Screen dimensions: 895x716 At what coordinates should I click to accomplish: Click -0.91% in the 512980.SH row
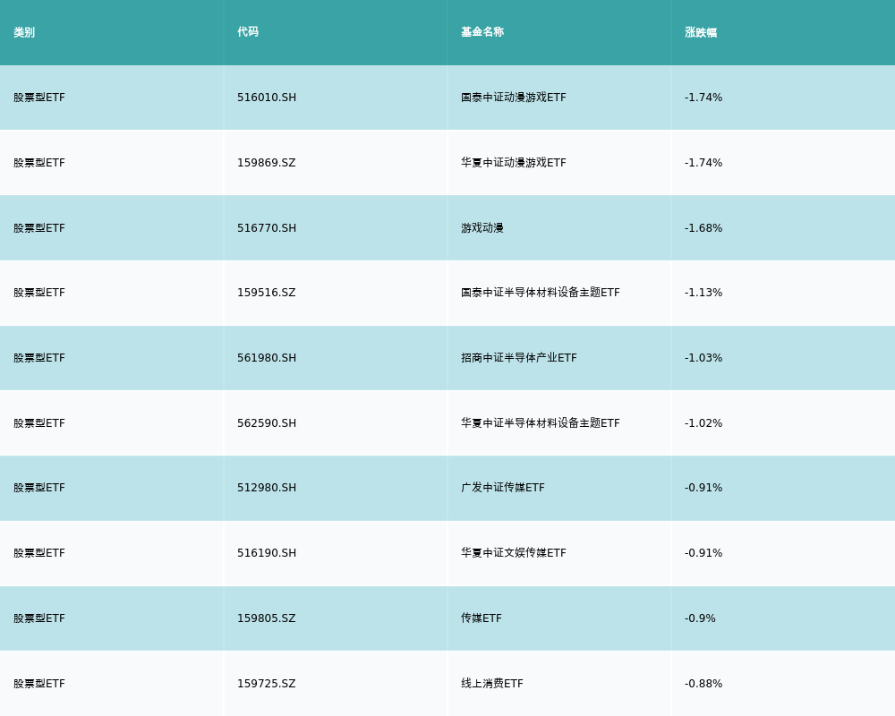pyautogui.click(x=703, y=488)
